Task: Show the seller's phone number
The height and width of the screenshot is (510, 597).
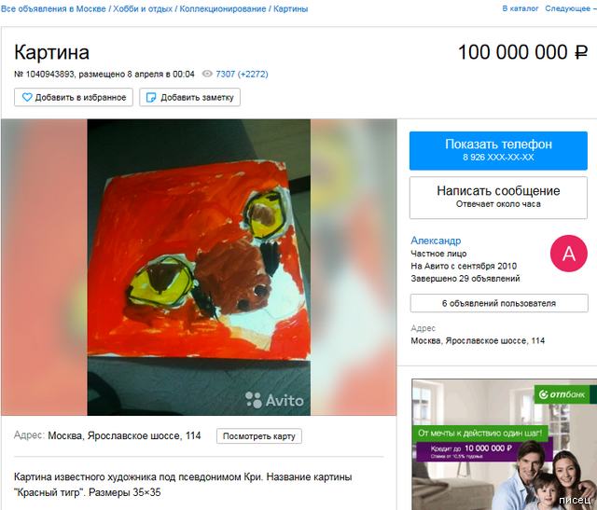Action: coord(498,151)
